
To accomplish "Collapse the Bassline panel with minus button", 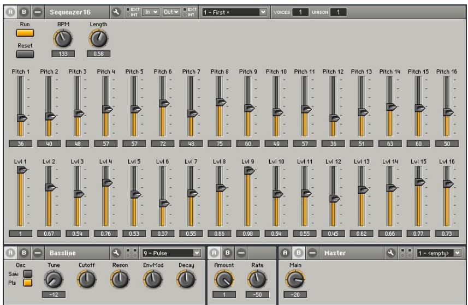I will (x=38, y=253).
